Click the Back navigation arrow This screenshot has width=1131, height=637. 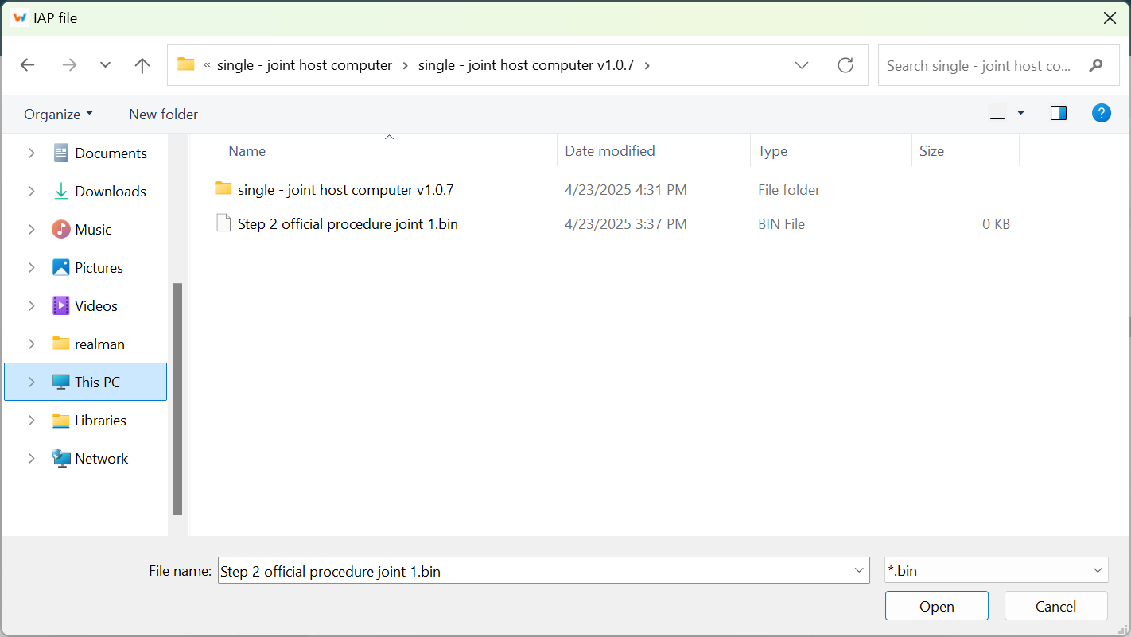point(28,65)
